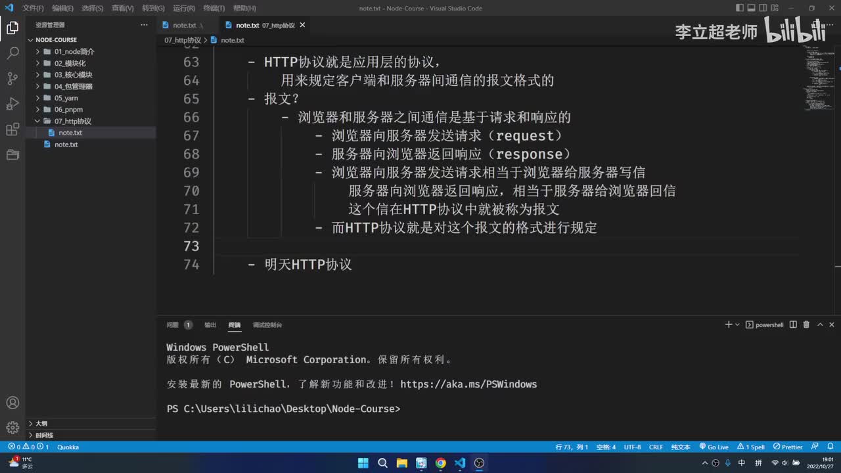This screenshot has width=841, height=473.
Task: Change the CRLF line ending setting
Action: tap(656, 447)
